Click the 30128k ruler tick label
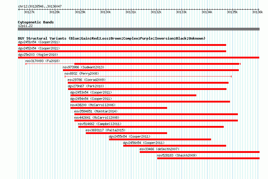 (55, 12)
